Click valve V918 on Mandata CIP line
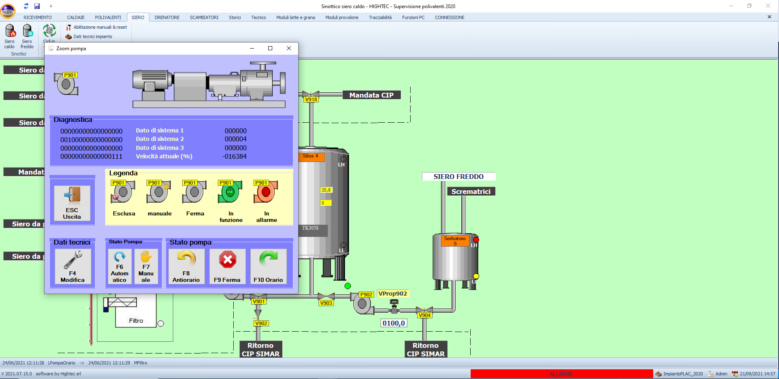 [x=311, y=97]
